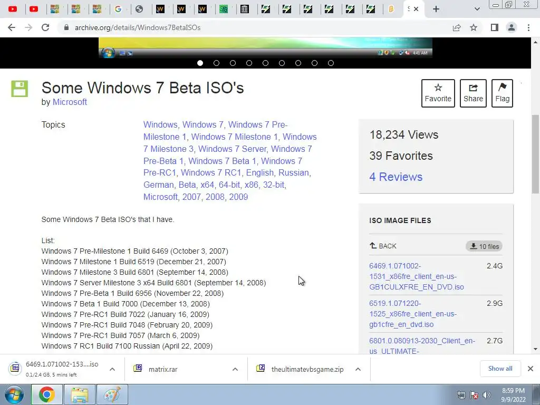Screen dimensions: 540x405
Task: Select the second carousel dot
Action: coord(216,63)
